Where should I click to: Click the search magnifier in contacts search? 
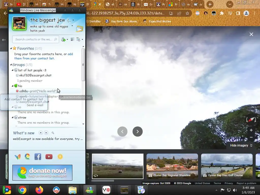click(56, 39)
